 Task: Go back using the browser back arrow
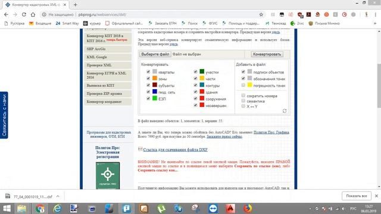pos(6,14)
